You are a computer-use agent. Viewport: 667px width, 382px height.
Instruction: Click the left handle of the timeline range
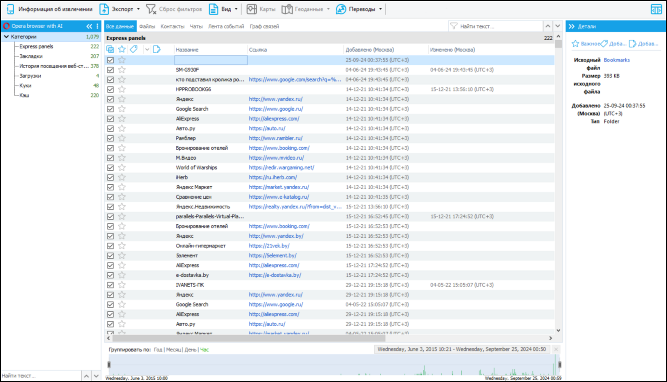coord(109,365)
